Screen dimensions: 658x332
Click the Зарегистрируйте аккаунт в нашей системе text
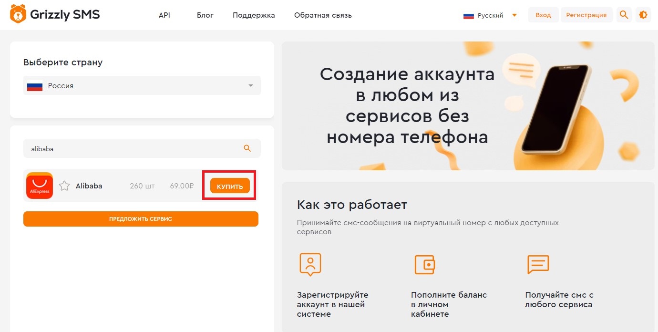point(332,304)
